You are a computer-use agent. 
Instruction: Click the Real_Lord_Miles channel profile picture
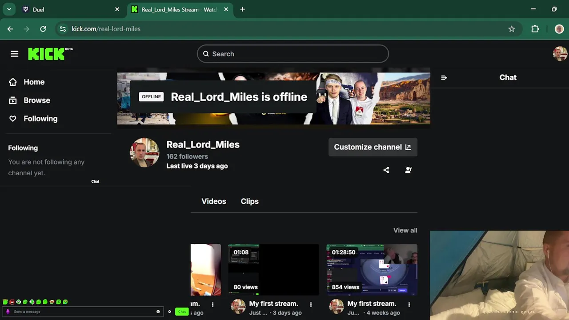pos(144,152)
